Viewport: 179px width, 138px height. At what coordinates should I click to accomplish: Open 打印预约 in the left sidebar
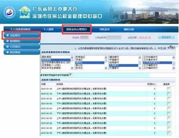(x=22, y=46)
